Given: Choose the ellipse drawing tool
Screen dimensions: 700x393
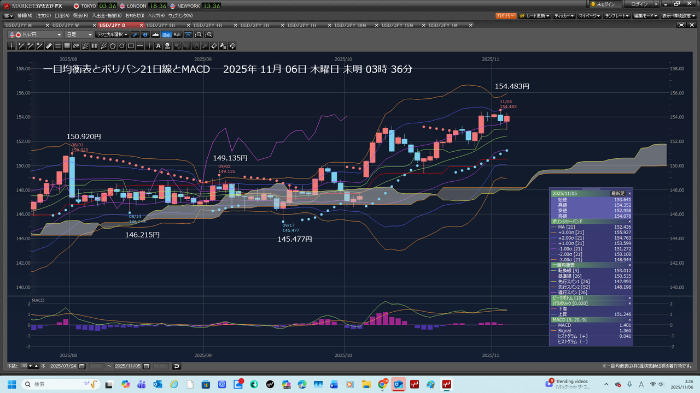Looking at the screenshot, I should (122, 46).
